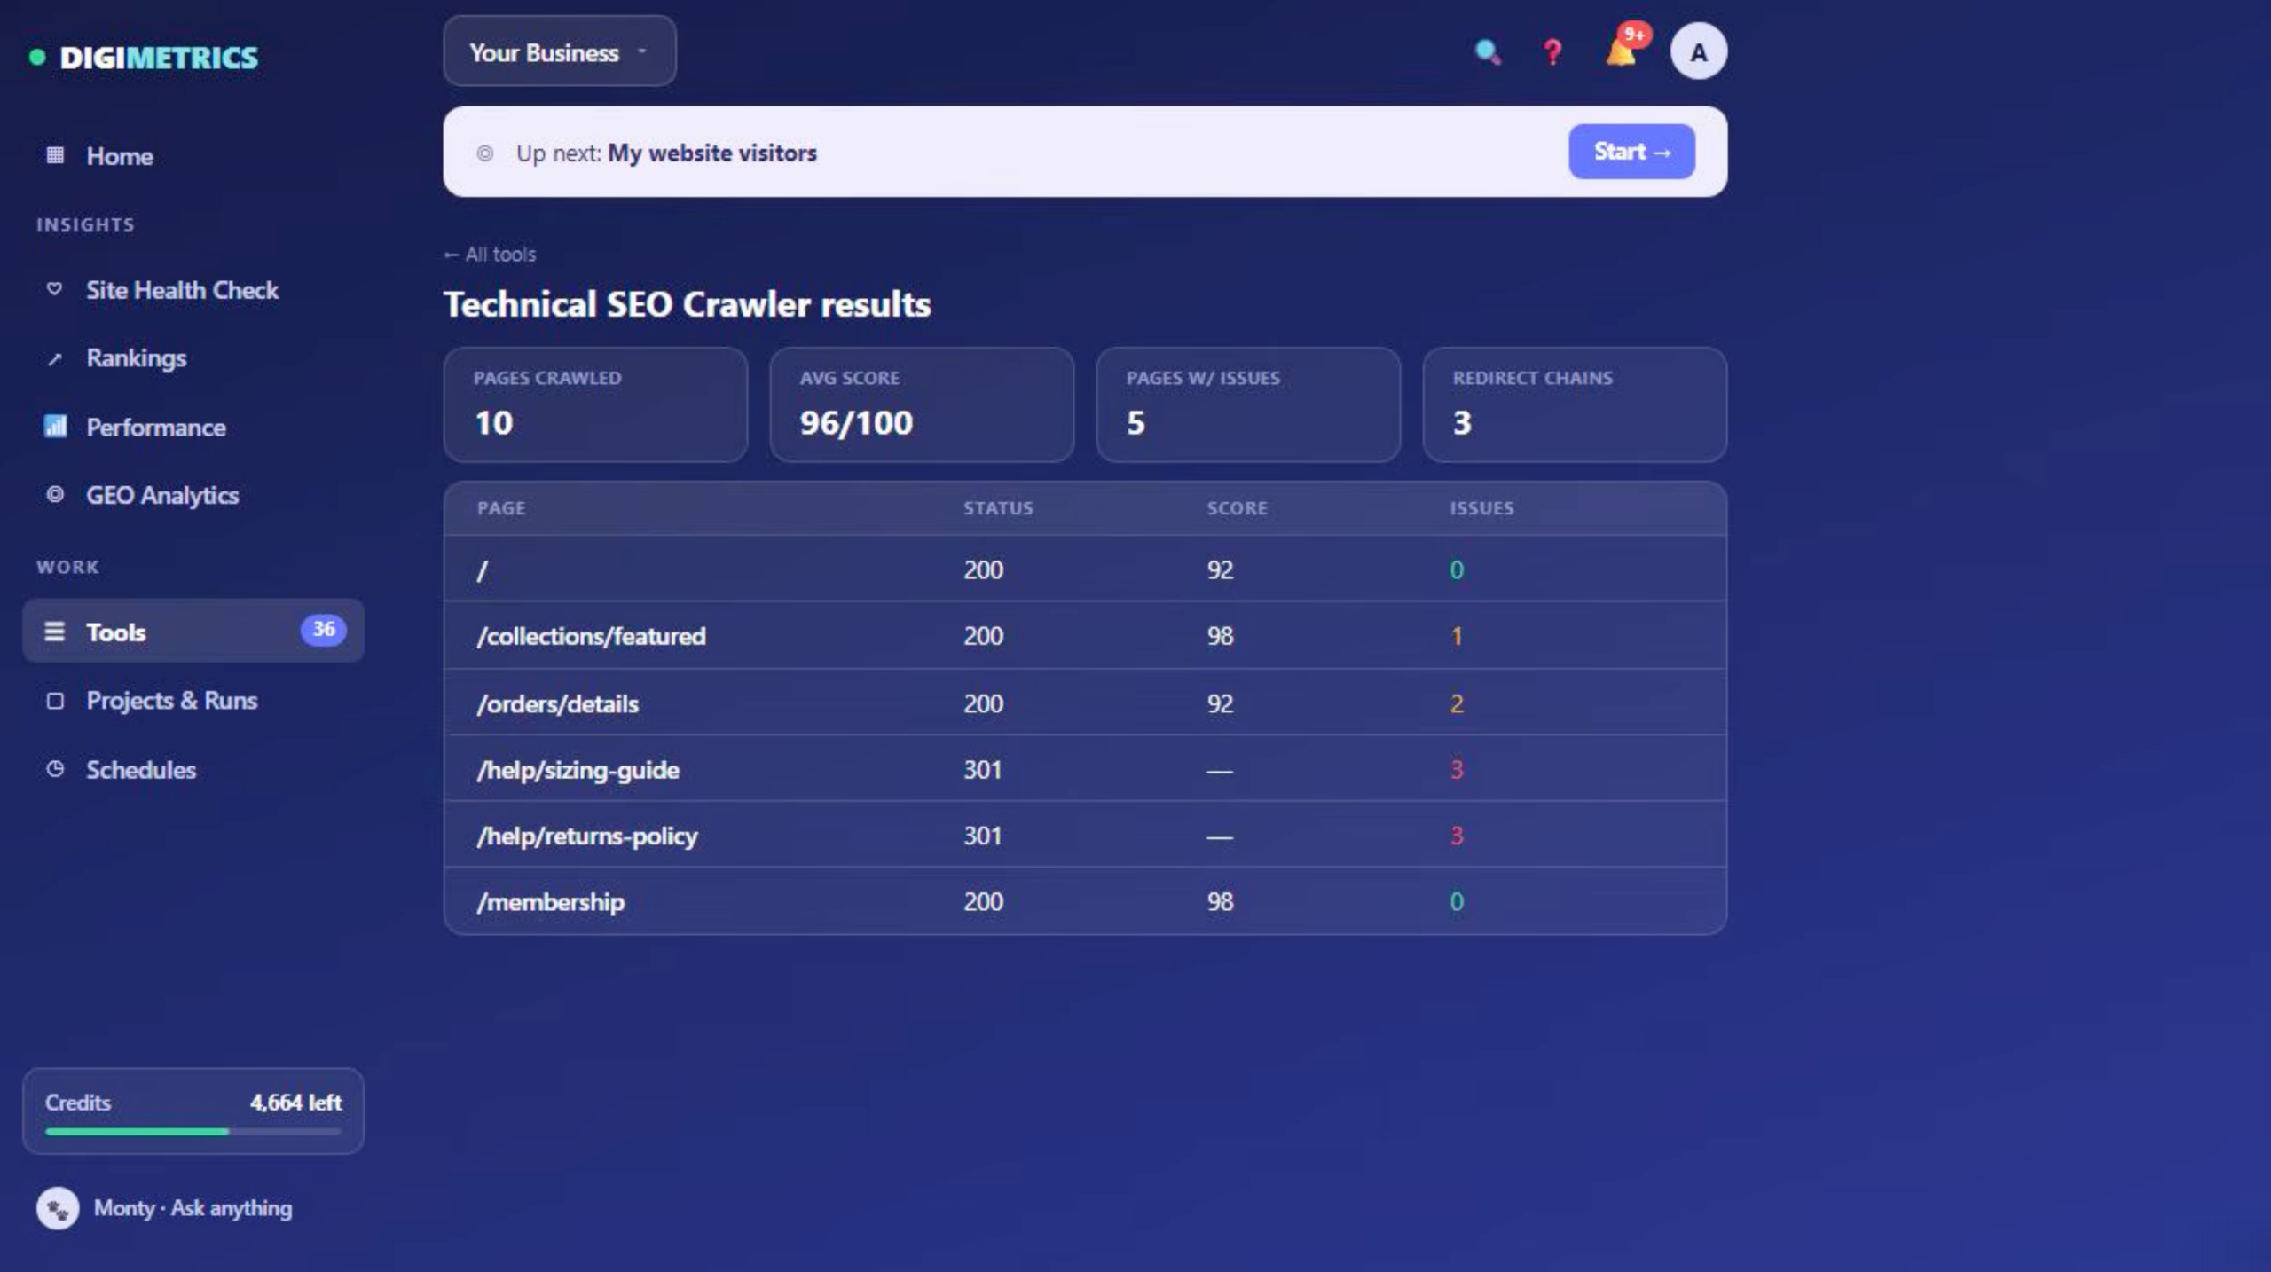Go to Rankings page
The height and width of the screenshot is (1272, 2271).
point(193,358)
